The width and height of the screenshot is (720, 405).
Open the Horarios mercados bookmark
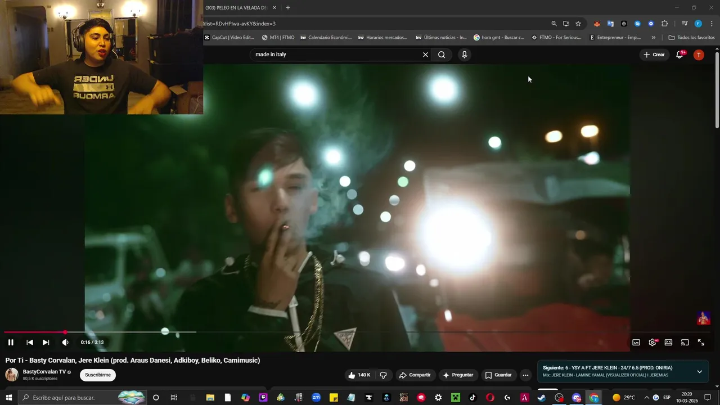click(x=382, y=38)
